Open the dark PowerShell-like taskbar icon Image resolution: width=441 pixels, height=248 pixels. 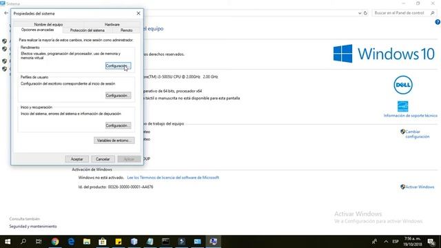182,242
